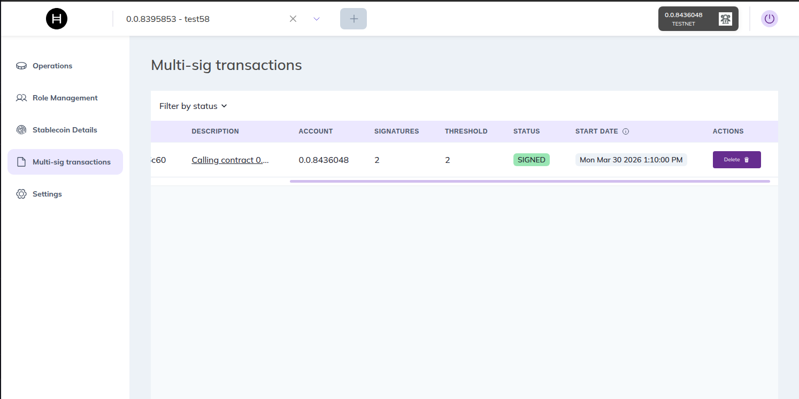Expand the stablecoin selector chevron
The width and height of the screenshot is (799, 399).
pyautogui.click(x=316, y=18)
